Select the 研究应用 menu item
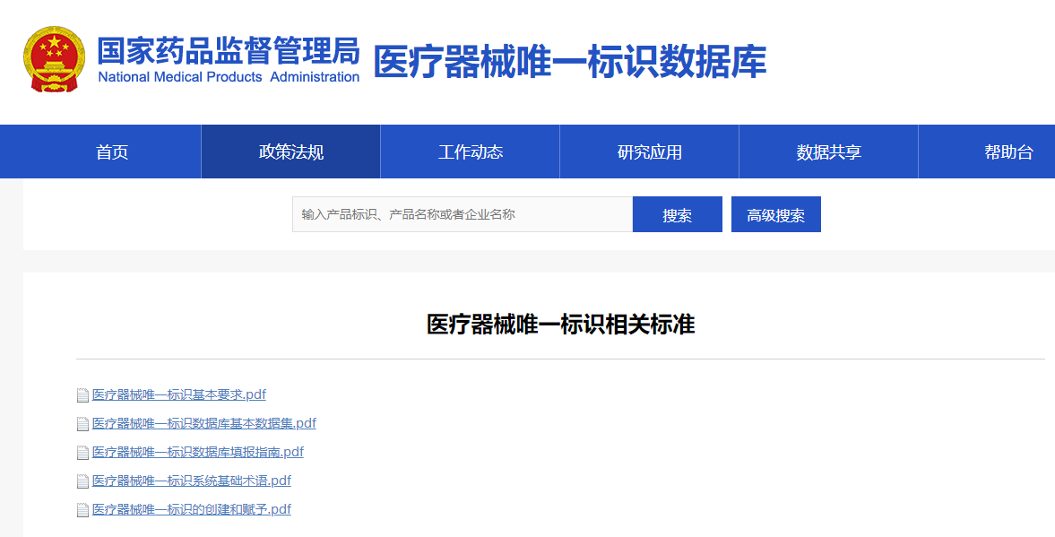The image size is (1055, 537). (x=649, y=152)
